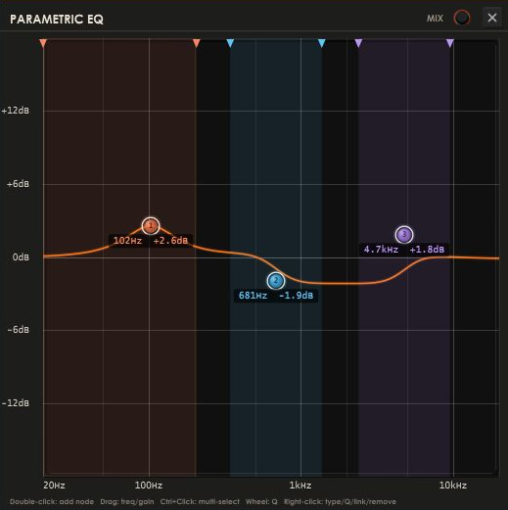
Task: Click the orange band right boundary marker
Action: [x=196, y=43]
